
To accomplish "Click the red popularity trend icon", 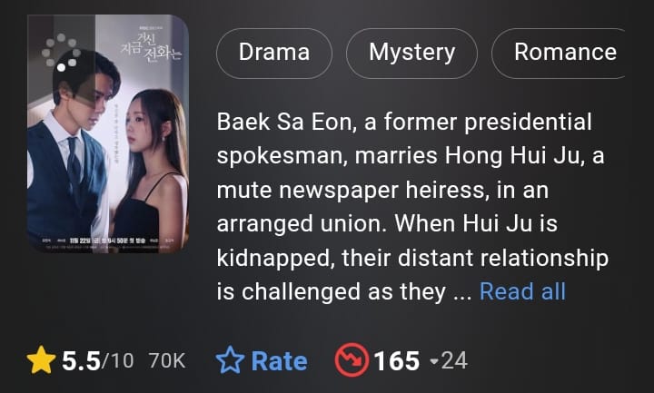I will (352, 360).
